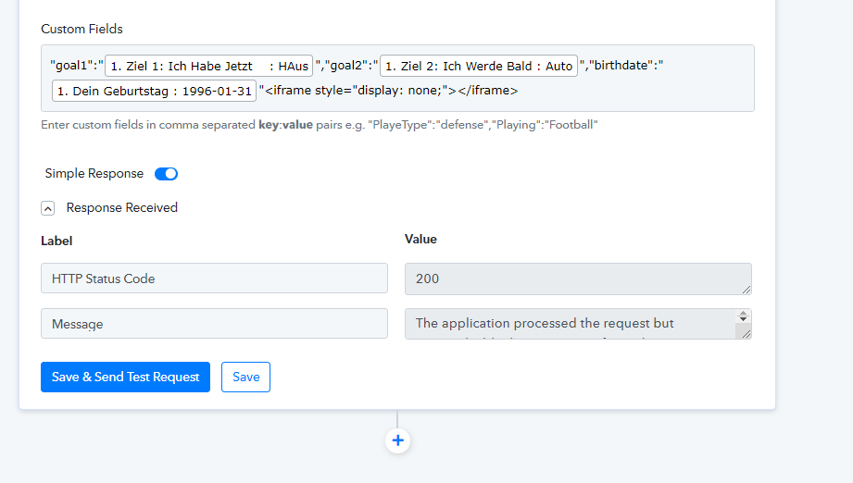Collapse the Response Received section
Screen dimensions: 853x483
click(x=48, y=208)
